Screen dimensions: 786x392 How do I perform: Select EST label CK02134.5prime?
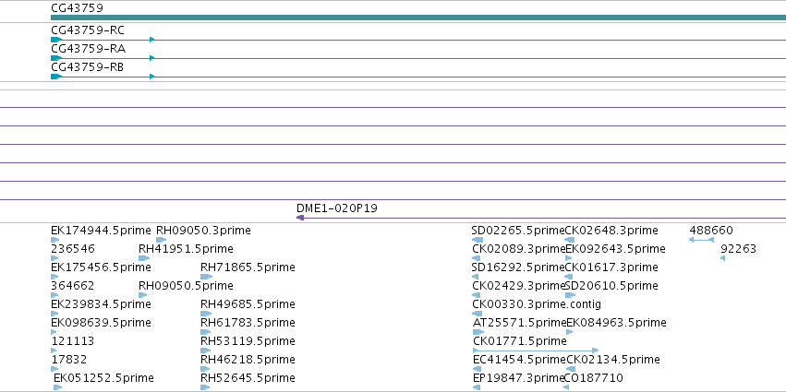point(613,360)
